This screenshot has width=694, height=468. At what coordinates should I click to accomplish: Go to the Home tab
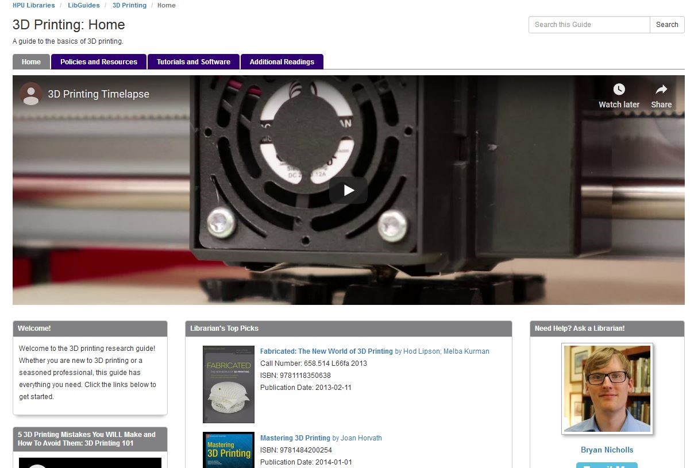(x=31, y=62)
